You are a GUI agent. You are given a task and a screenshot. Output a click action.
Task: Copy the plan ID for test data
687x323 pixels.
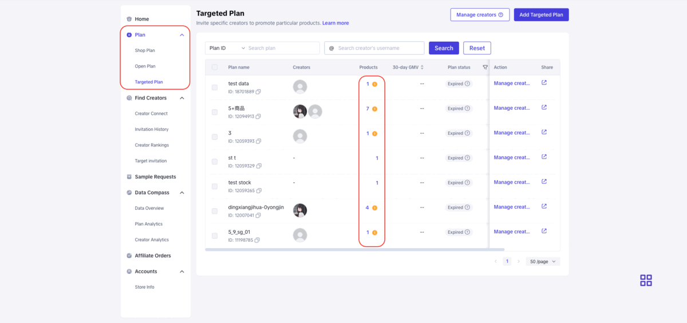pyautogui.click(x=259, y=92)
